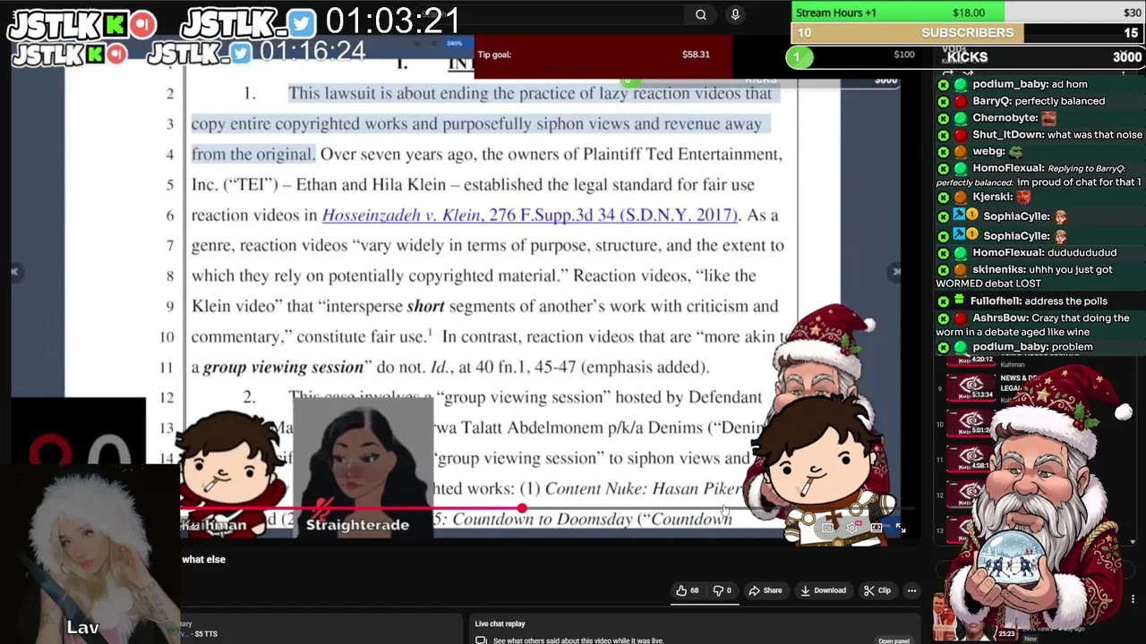Click username Kjerski in chat
This screenshot has height=644, width=1146.
tap(992, 198)
